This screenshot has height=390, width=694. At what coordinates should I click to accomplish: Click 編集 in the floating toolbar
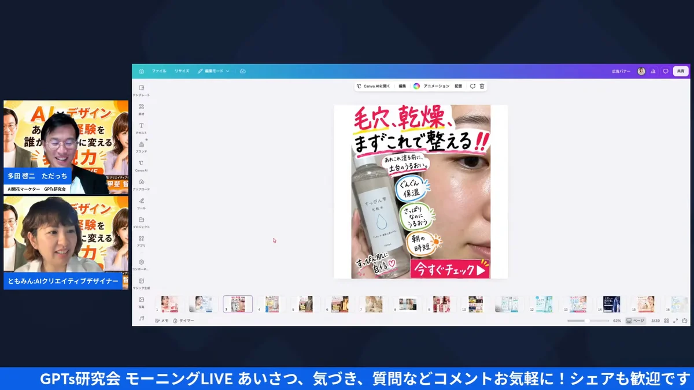point(402,86)
